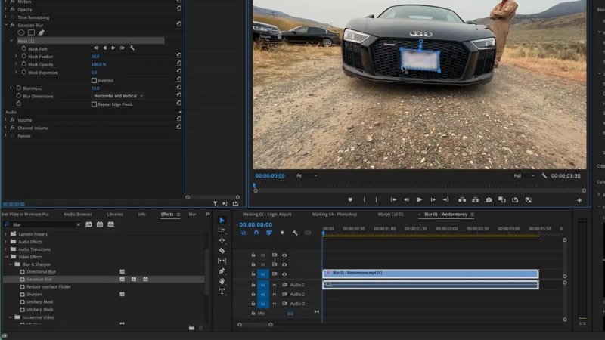Create an ellipse mask for Gaussian Blur

[x=21, y=32]
